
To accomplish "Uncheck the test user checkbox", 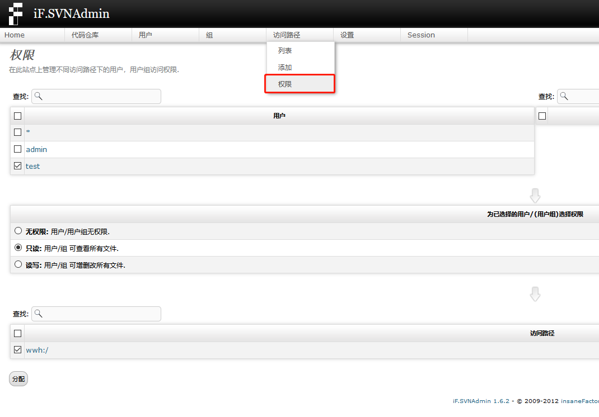I will click(17, 166).
